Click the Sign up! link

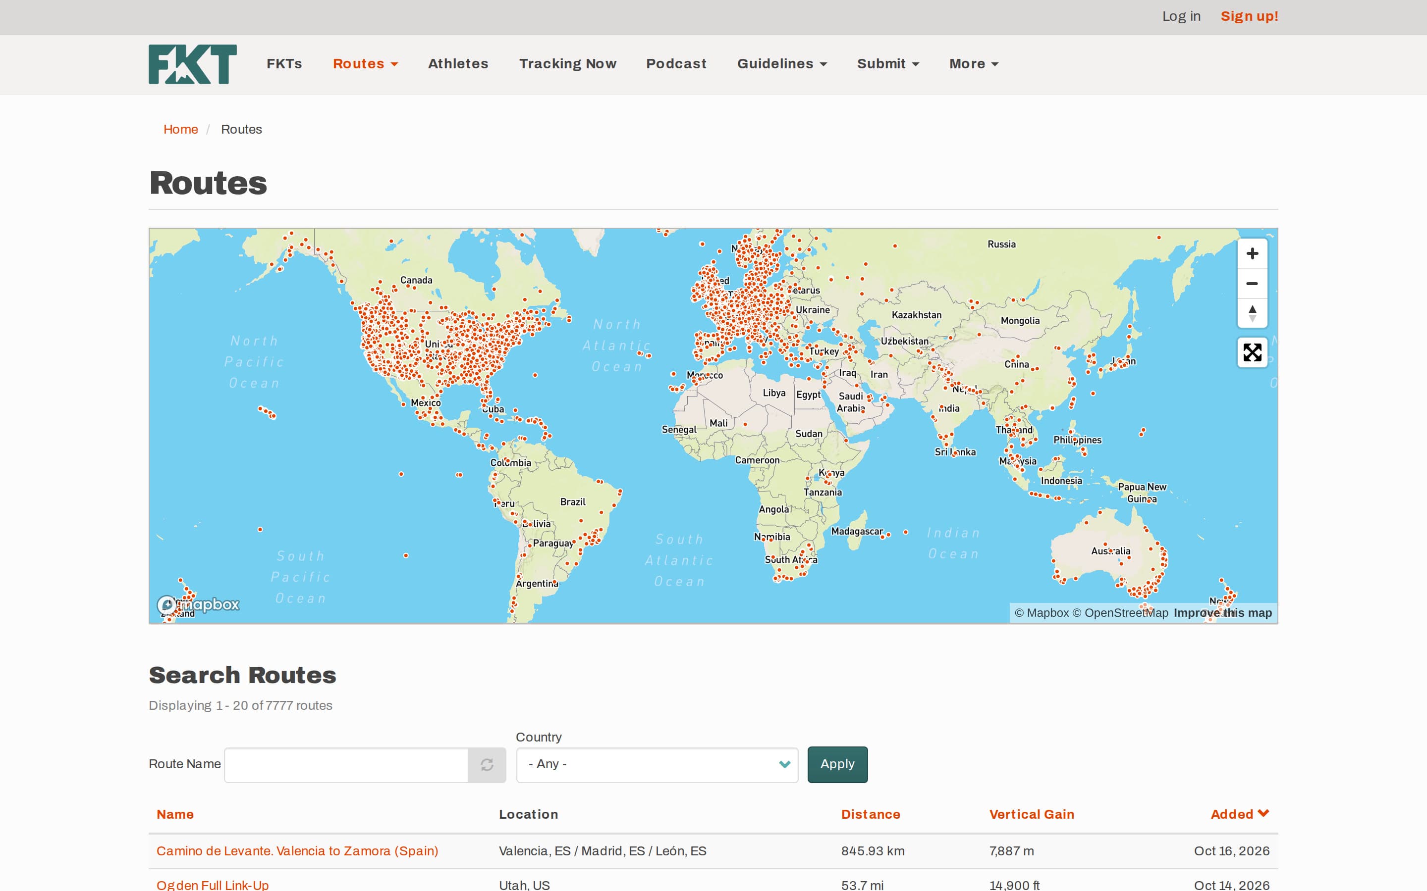coord(1250,16)
